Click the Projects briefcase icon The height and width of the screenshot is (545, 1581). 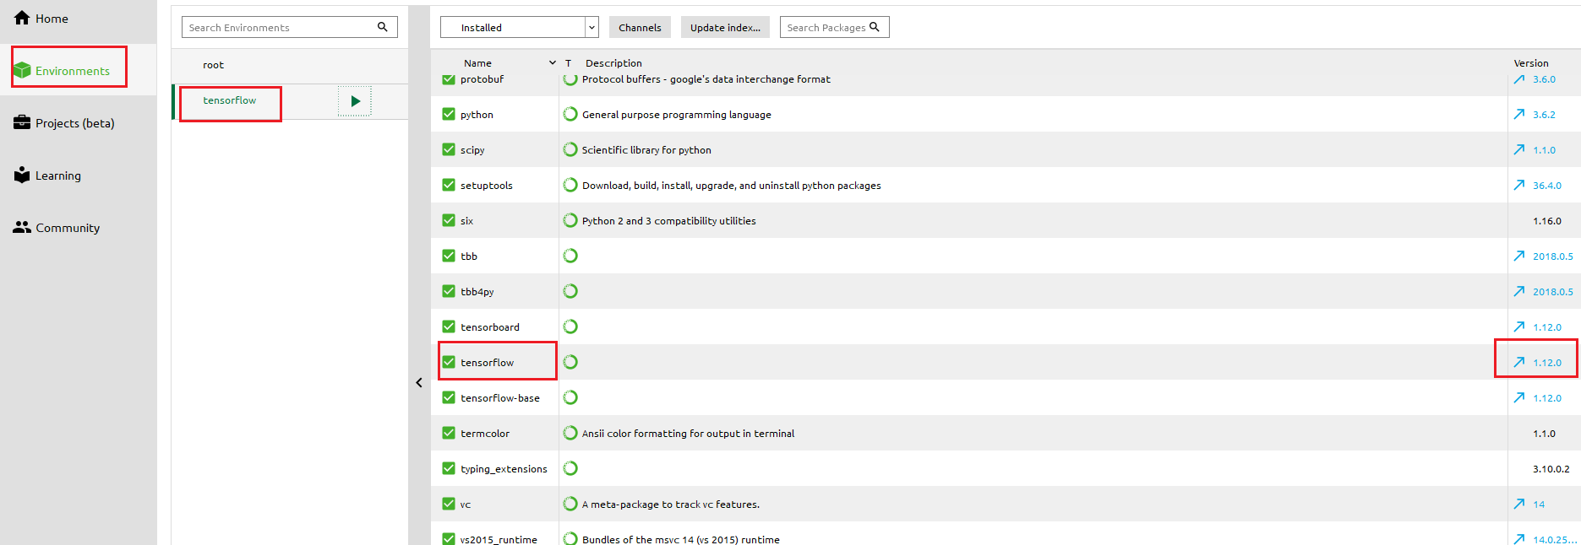coord(22,122)
